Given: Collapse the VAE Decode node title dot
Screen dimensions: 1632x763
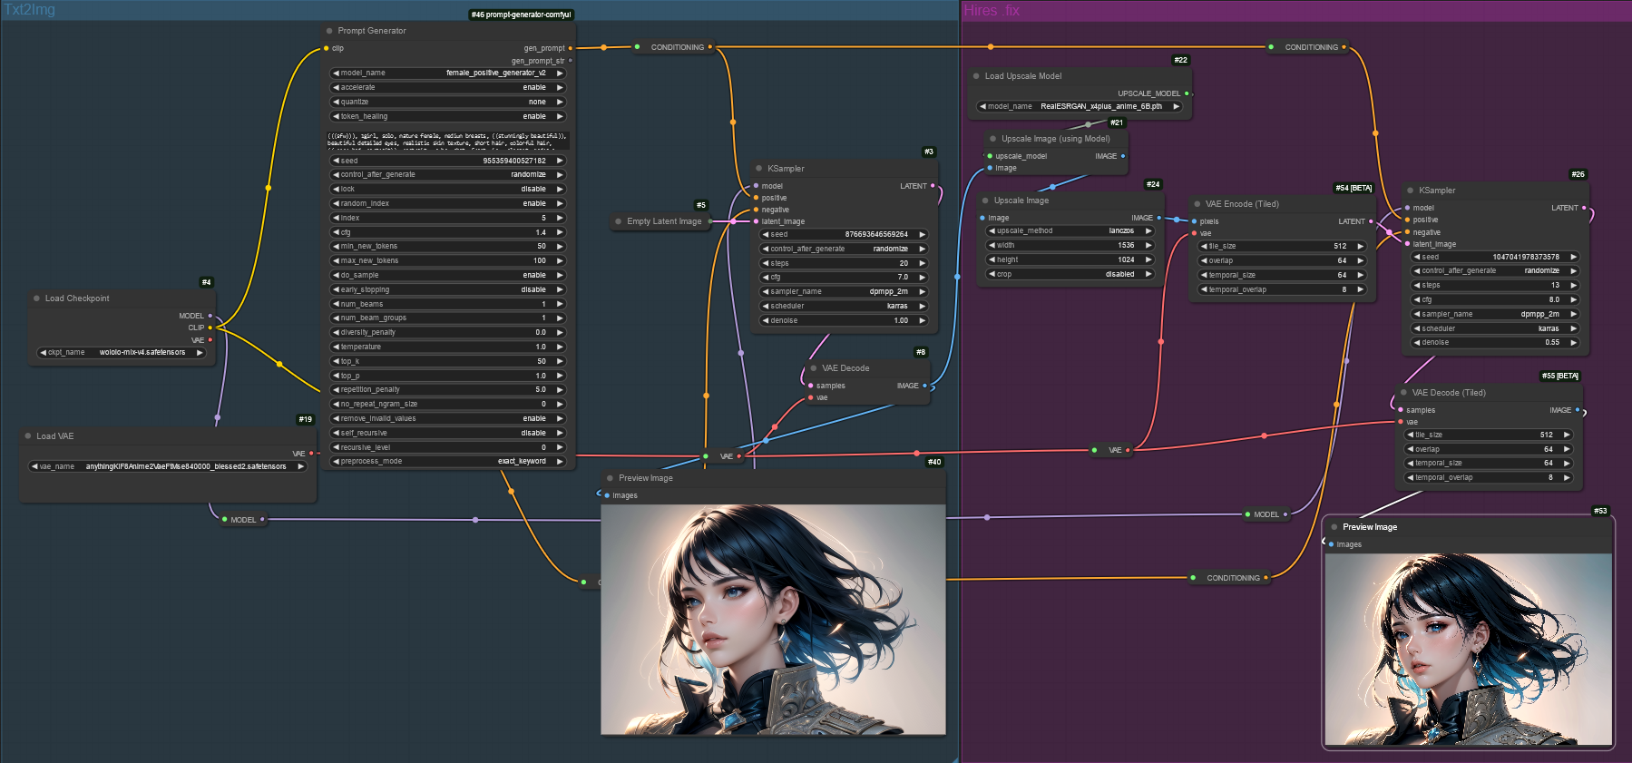Looking at the screenshot, I should pyautogui.click(x=814, y=368).
